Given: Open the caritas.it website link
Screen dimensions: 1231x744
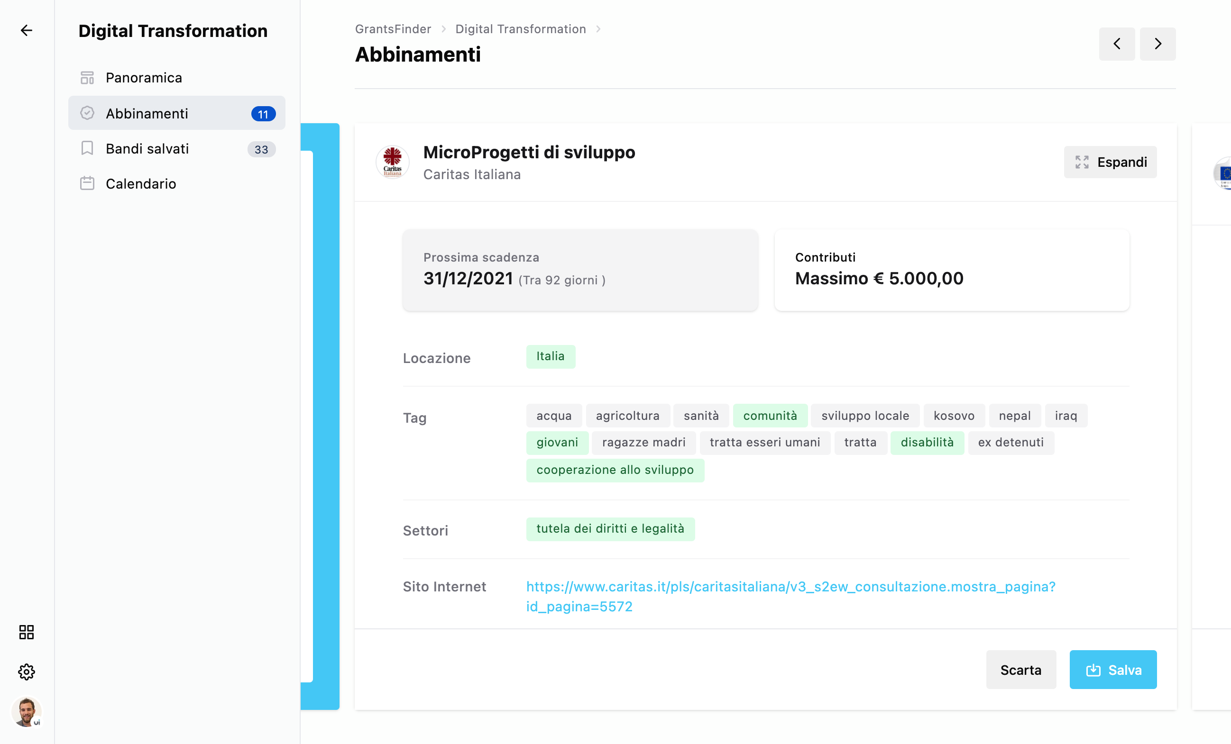Looking at the screenshot, I should (x=791, y=596).
